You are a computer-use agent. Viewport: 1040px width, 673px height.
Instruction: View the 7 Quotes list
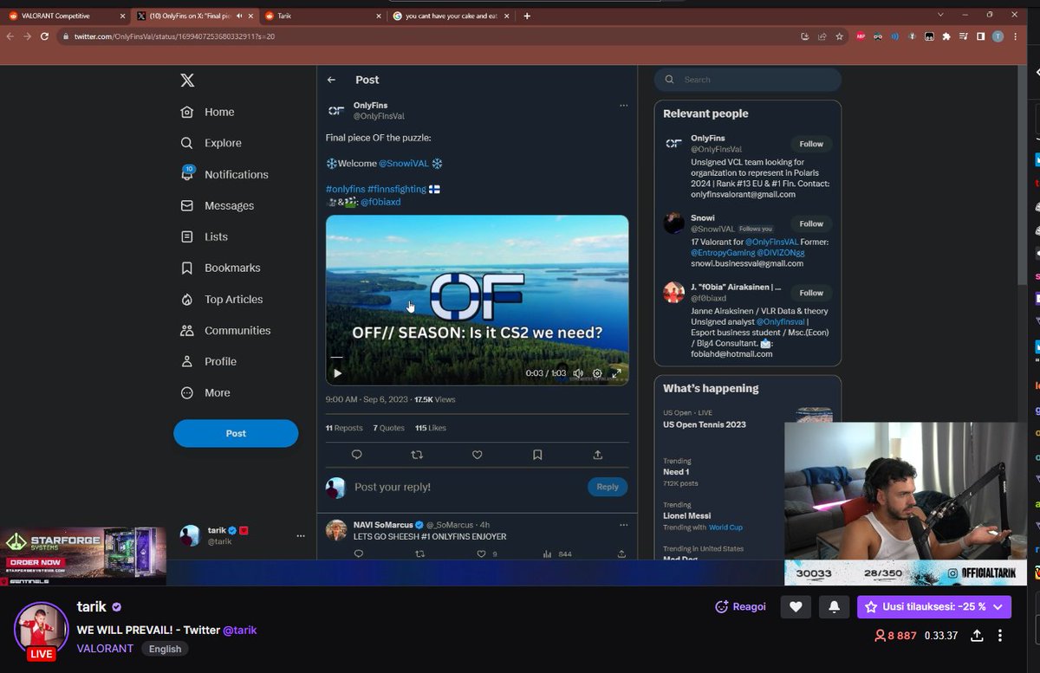click(x=389, y=428)
